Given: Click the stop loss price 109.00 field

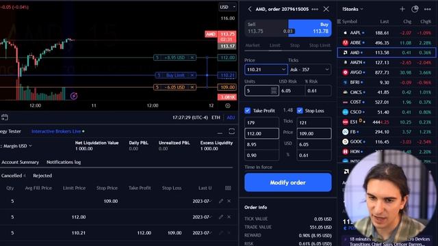Looking at the screenshot, I should (314, 134).
